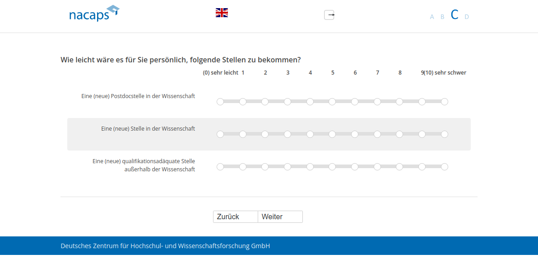The width and height of the screenshot is (538, 259).
Task: Select 6 for Stelle außerhalb der Wissenschaft
Action: (x=355, y=167)
